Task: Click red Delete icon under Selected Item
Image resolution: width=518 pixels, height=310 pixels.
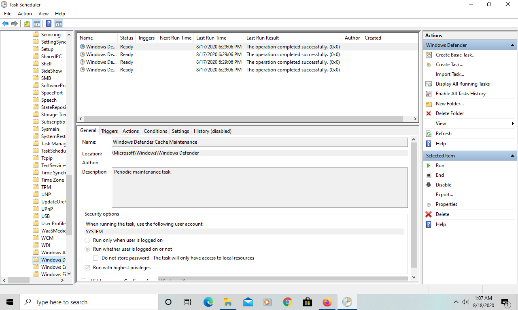Action: tap(429, 214)
